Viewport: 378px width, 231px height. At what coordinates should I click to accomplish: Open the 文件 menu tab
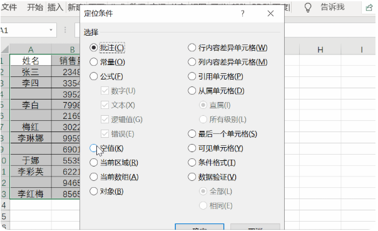pos(9,8)
